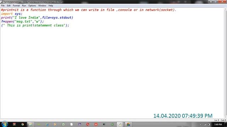The height and width of the screenshot is (127, 227).
Task: Click the 'import sys;' code line
Action: click(x=12, y=14)
